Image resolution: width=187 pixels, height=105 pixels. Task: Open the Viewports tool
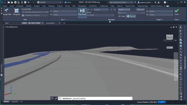[16, 12]
